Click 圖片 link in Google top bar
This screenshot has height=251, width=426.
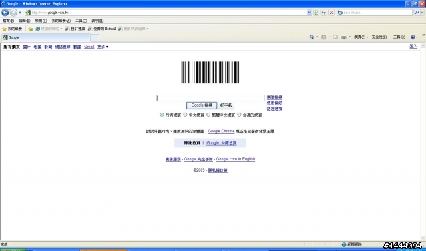tap(27, 47)
